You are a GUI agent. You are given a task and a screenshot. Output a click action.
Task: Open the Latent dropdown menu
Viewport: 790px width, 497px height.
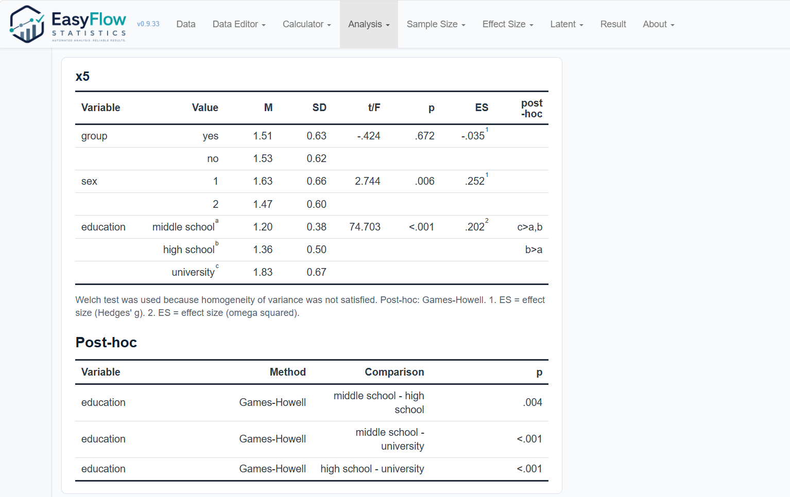click(566, 24)
